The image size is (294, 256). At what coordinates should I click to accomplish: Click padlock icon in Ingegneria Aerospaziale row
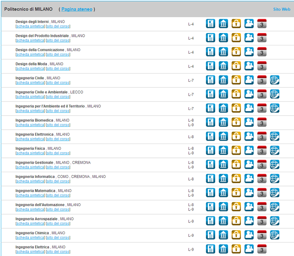tap(236, 221)
